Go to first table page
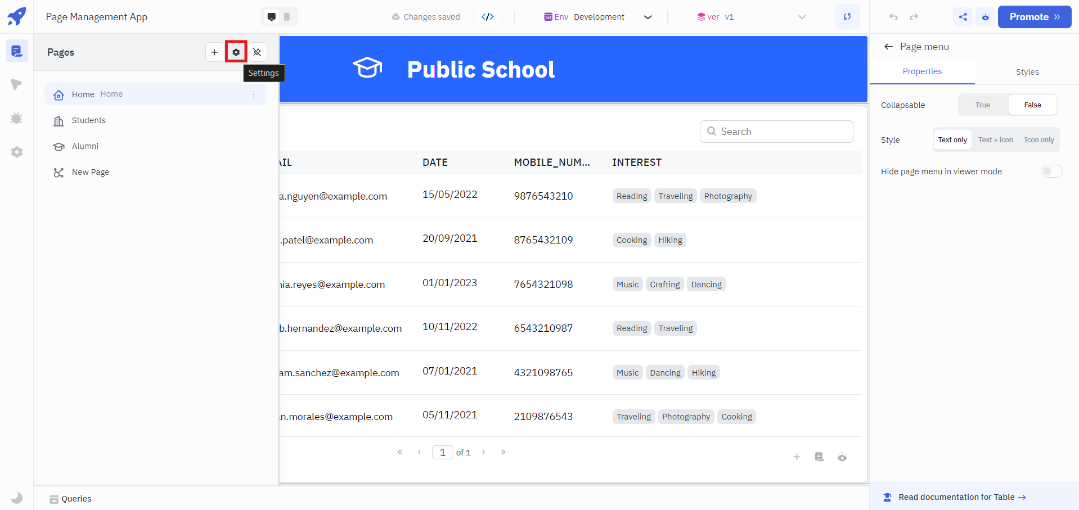The image size is (1079, 510). pos(400,452)
